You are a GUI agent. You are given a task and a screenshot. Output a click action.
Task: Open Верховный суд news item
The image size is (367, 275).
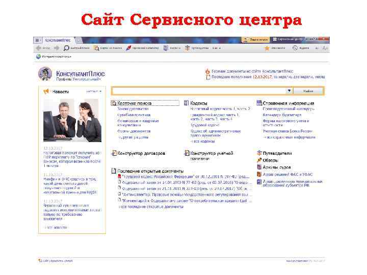[72, 212]
